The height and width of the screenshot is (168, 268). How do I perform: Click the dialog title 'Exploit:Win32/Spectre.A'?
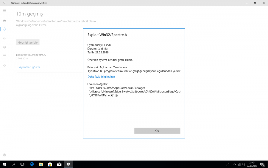(x=107, y=35)
